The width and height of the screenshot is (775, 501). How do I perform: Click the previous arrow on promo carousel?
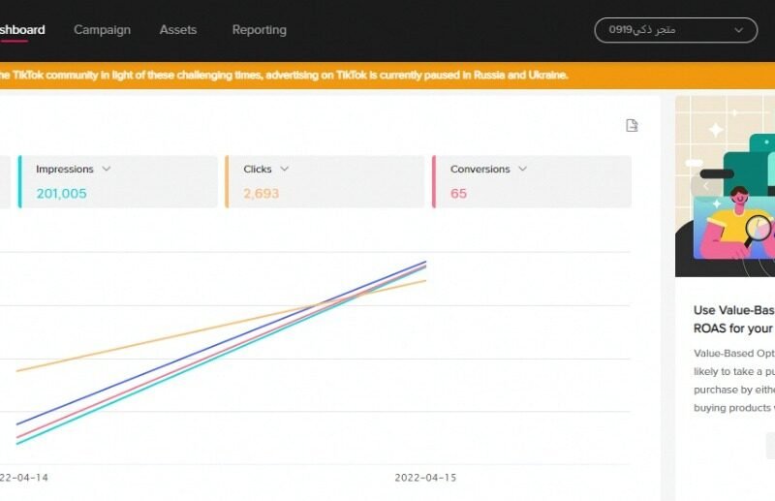705,186
